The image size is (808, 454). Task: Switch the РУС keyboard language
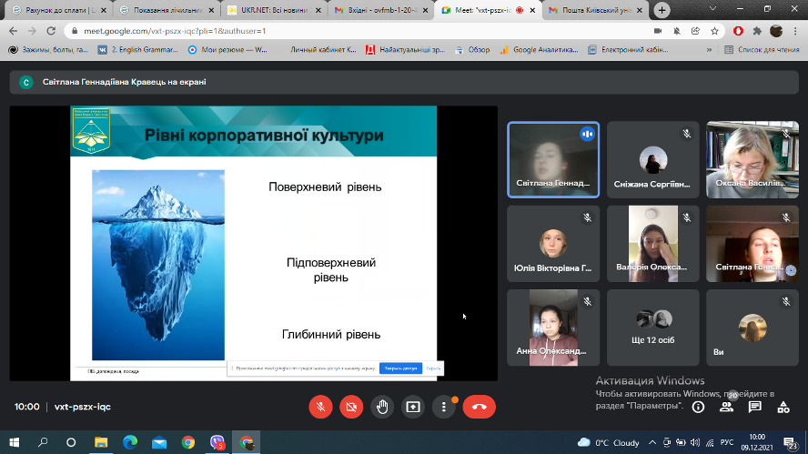(x=727, y=443)
